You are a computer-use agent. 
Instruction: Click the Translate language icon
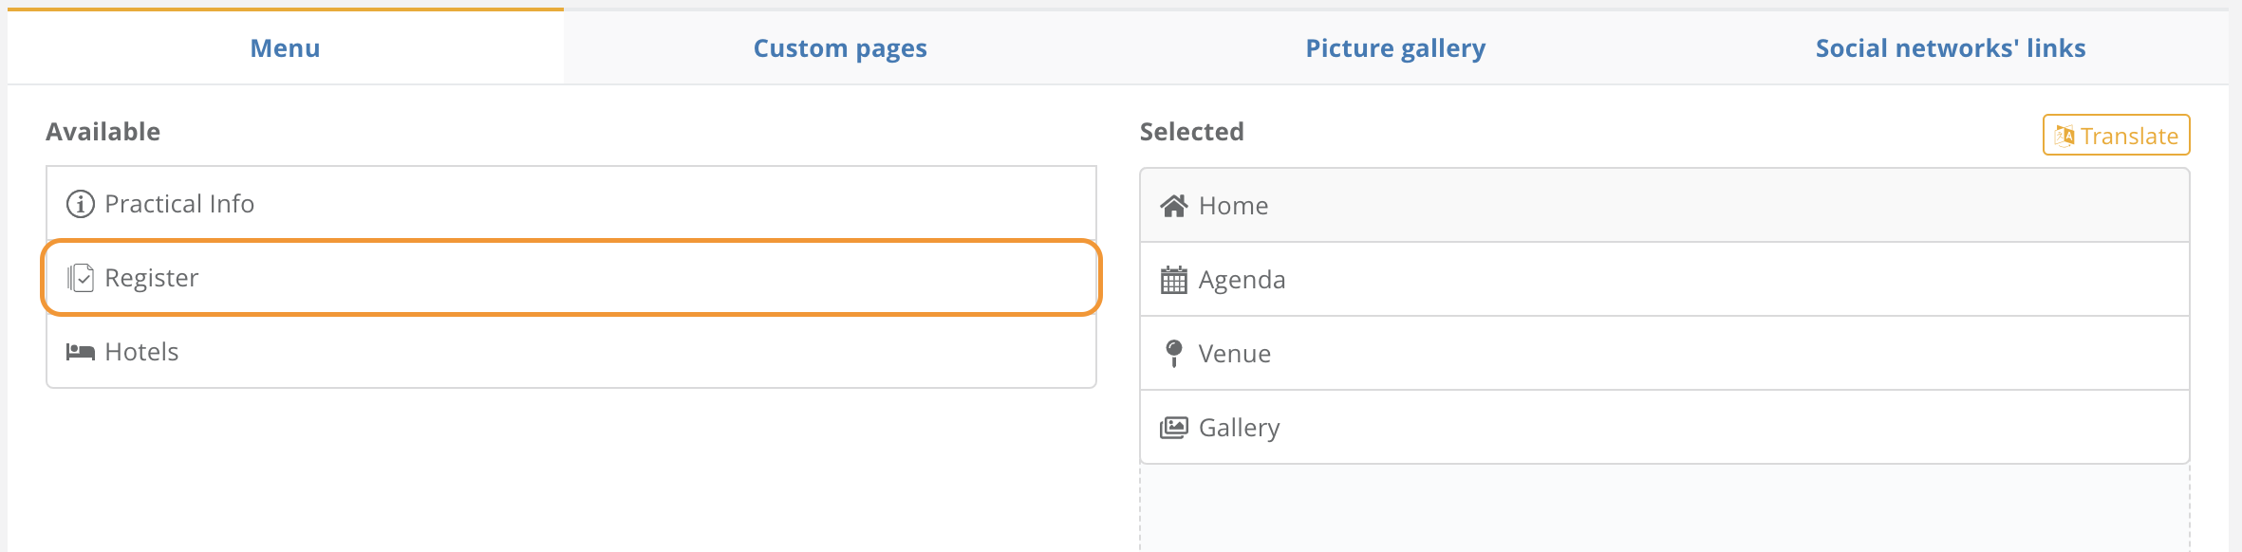click(2065, 136)
